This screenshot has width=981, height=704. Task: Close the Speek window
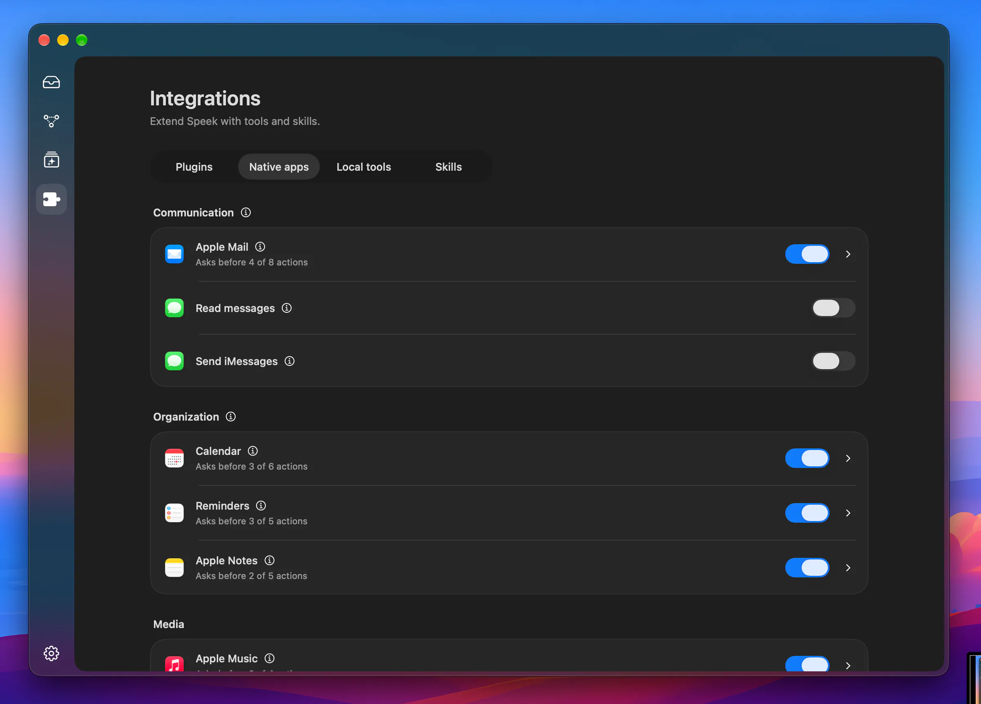(44, 40)
